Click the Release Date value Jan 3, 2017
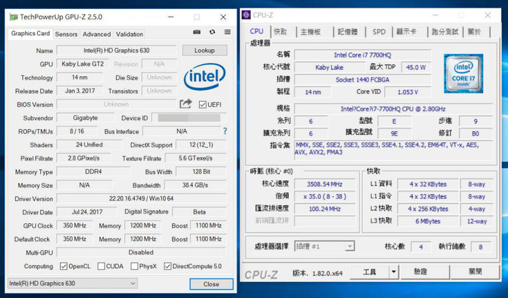This screenshot has height=298, width=508. coord(80,91)
